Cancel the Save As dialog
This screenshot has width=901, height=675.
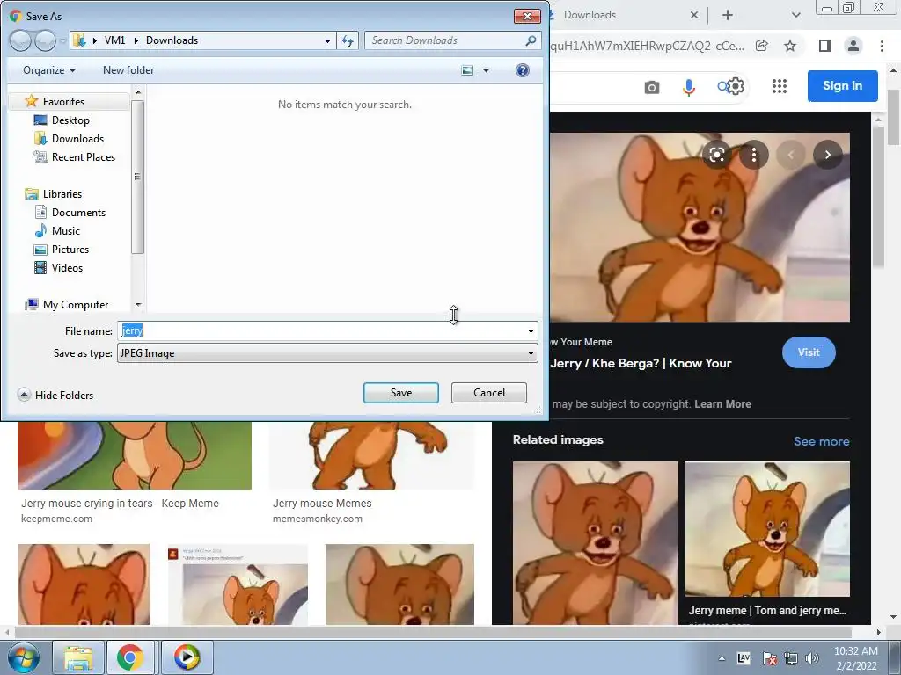click(489, 393)
